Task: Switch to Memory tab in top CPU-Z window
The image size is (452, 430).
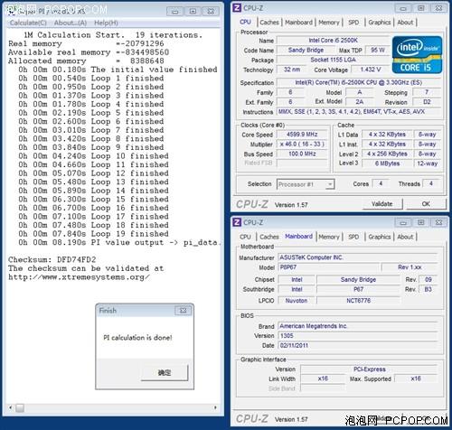Action: [329, 23]
